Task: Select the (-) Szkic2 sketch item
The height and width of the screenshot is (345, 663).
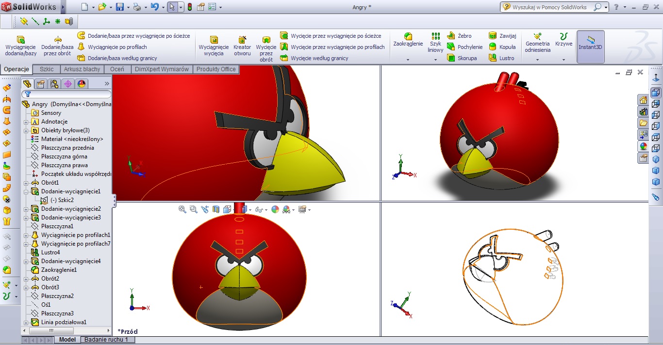Action: (57, 200)
